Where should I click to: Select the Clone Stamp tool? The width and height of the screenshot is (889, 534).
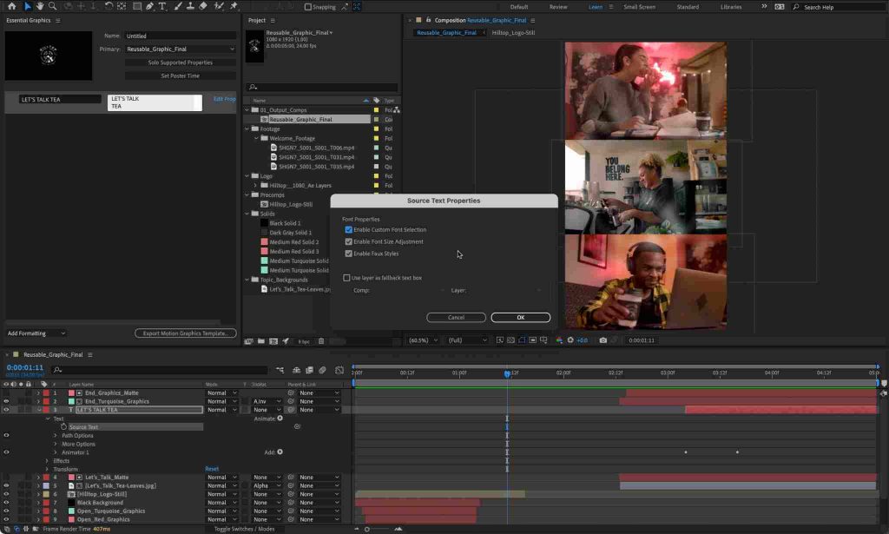(x=190, y=6)
